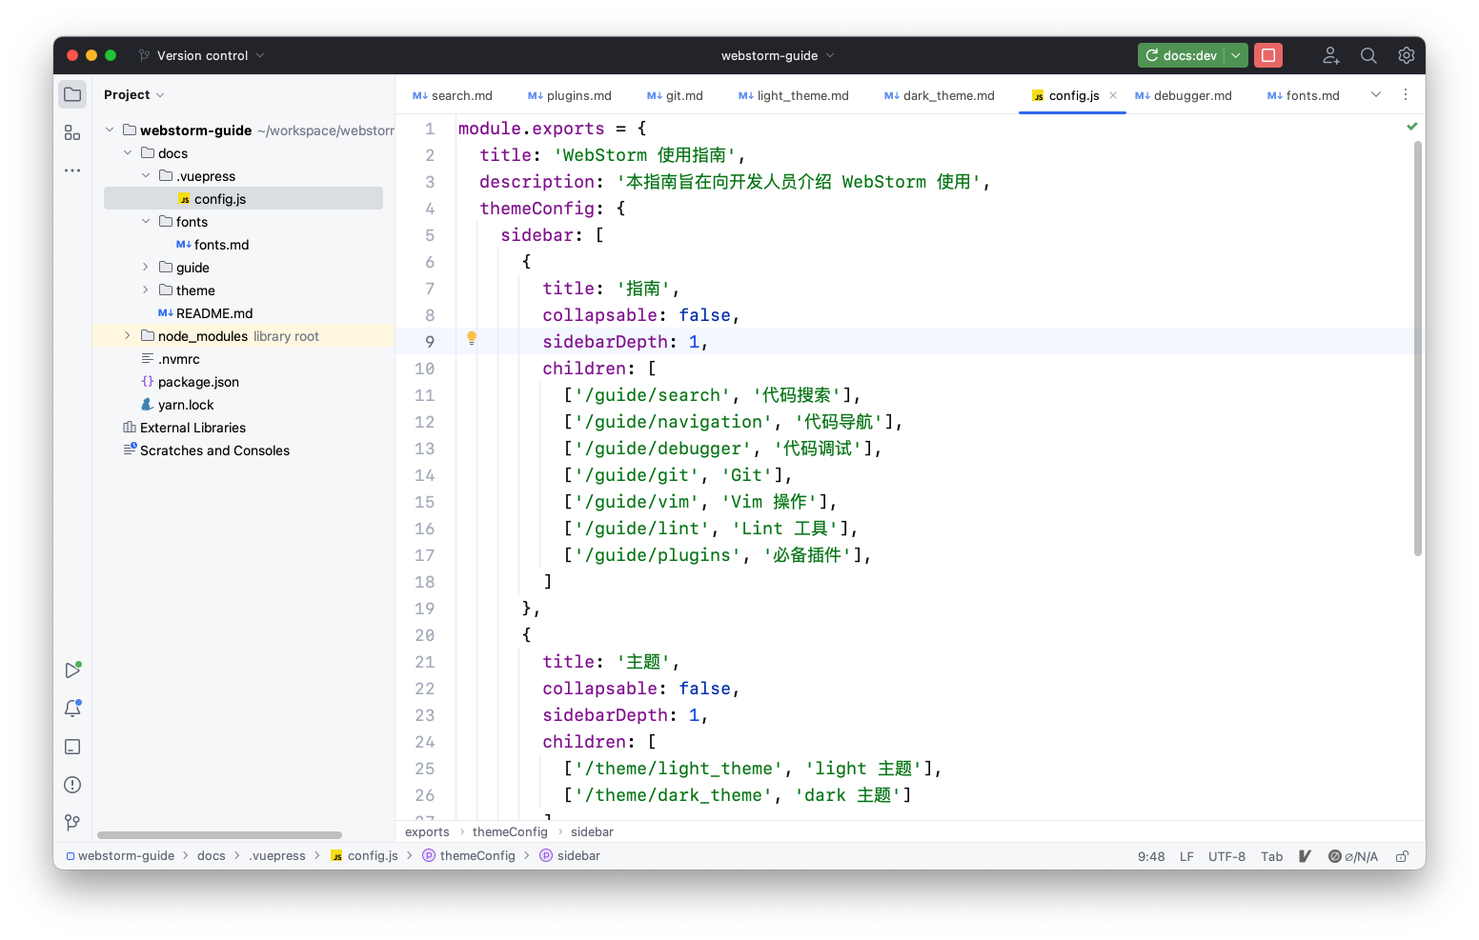Open IDE settings gear icon
The width and height of the screenshot is (1479, 940).
pos(1407,55)
